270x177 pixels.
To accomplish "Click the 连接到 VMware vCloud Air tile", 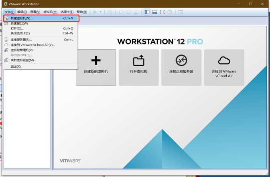I will (x=224, y=67).
